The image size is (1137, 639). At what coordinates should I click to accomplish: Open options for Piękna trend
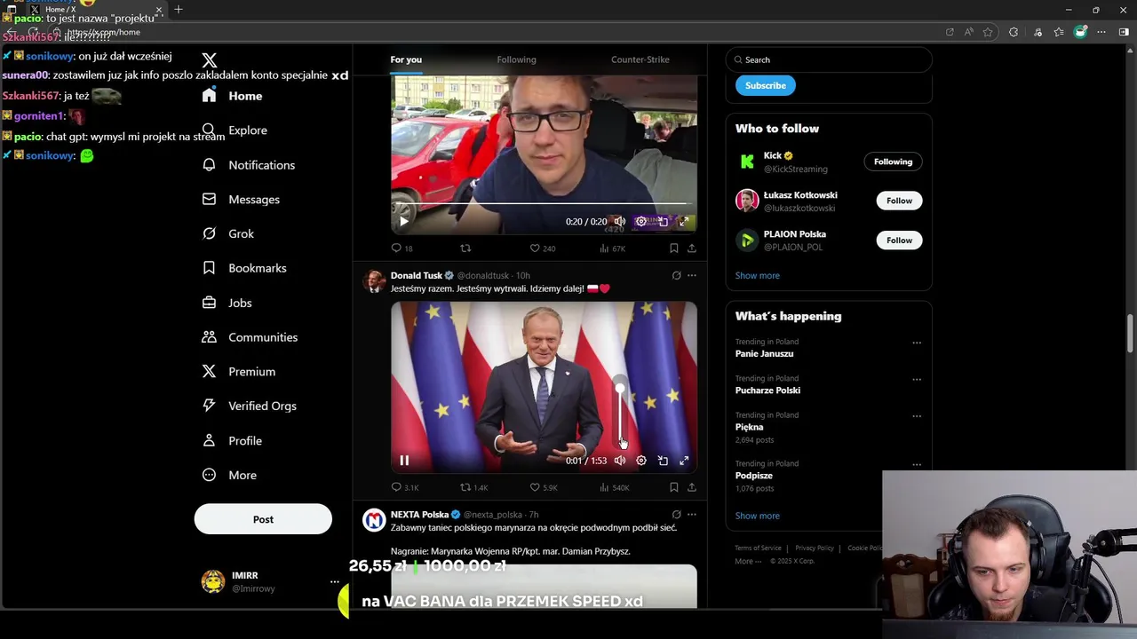tap(916, 415)
